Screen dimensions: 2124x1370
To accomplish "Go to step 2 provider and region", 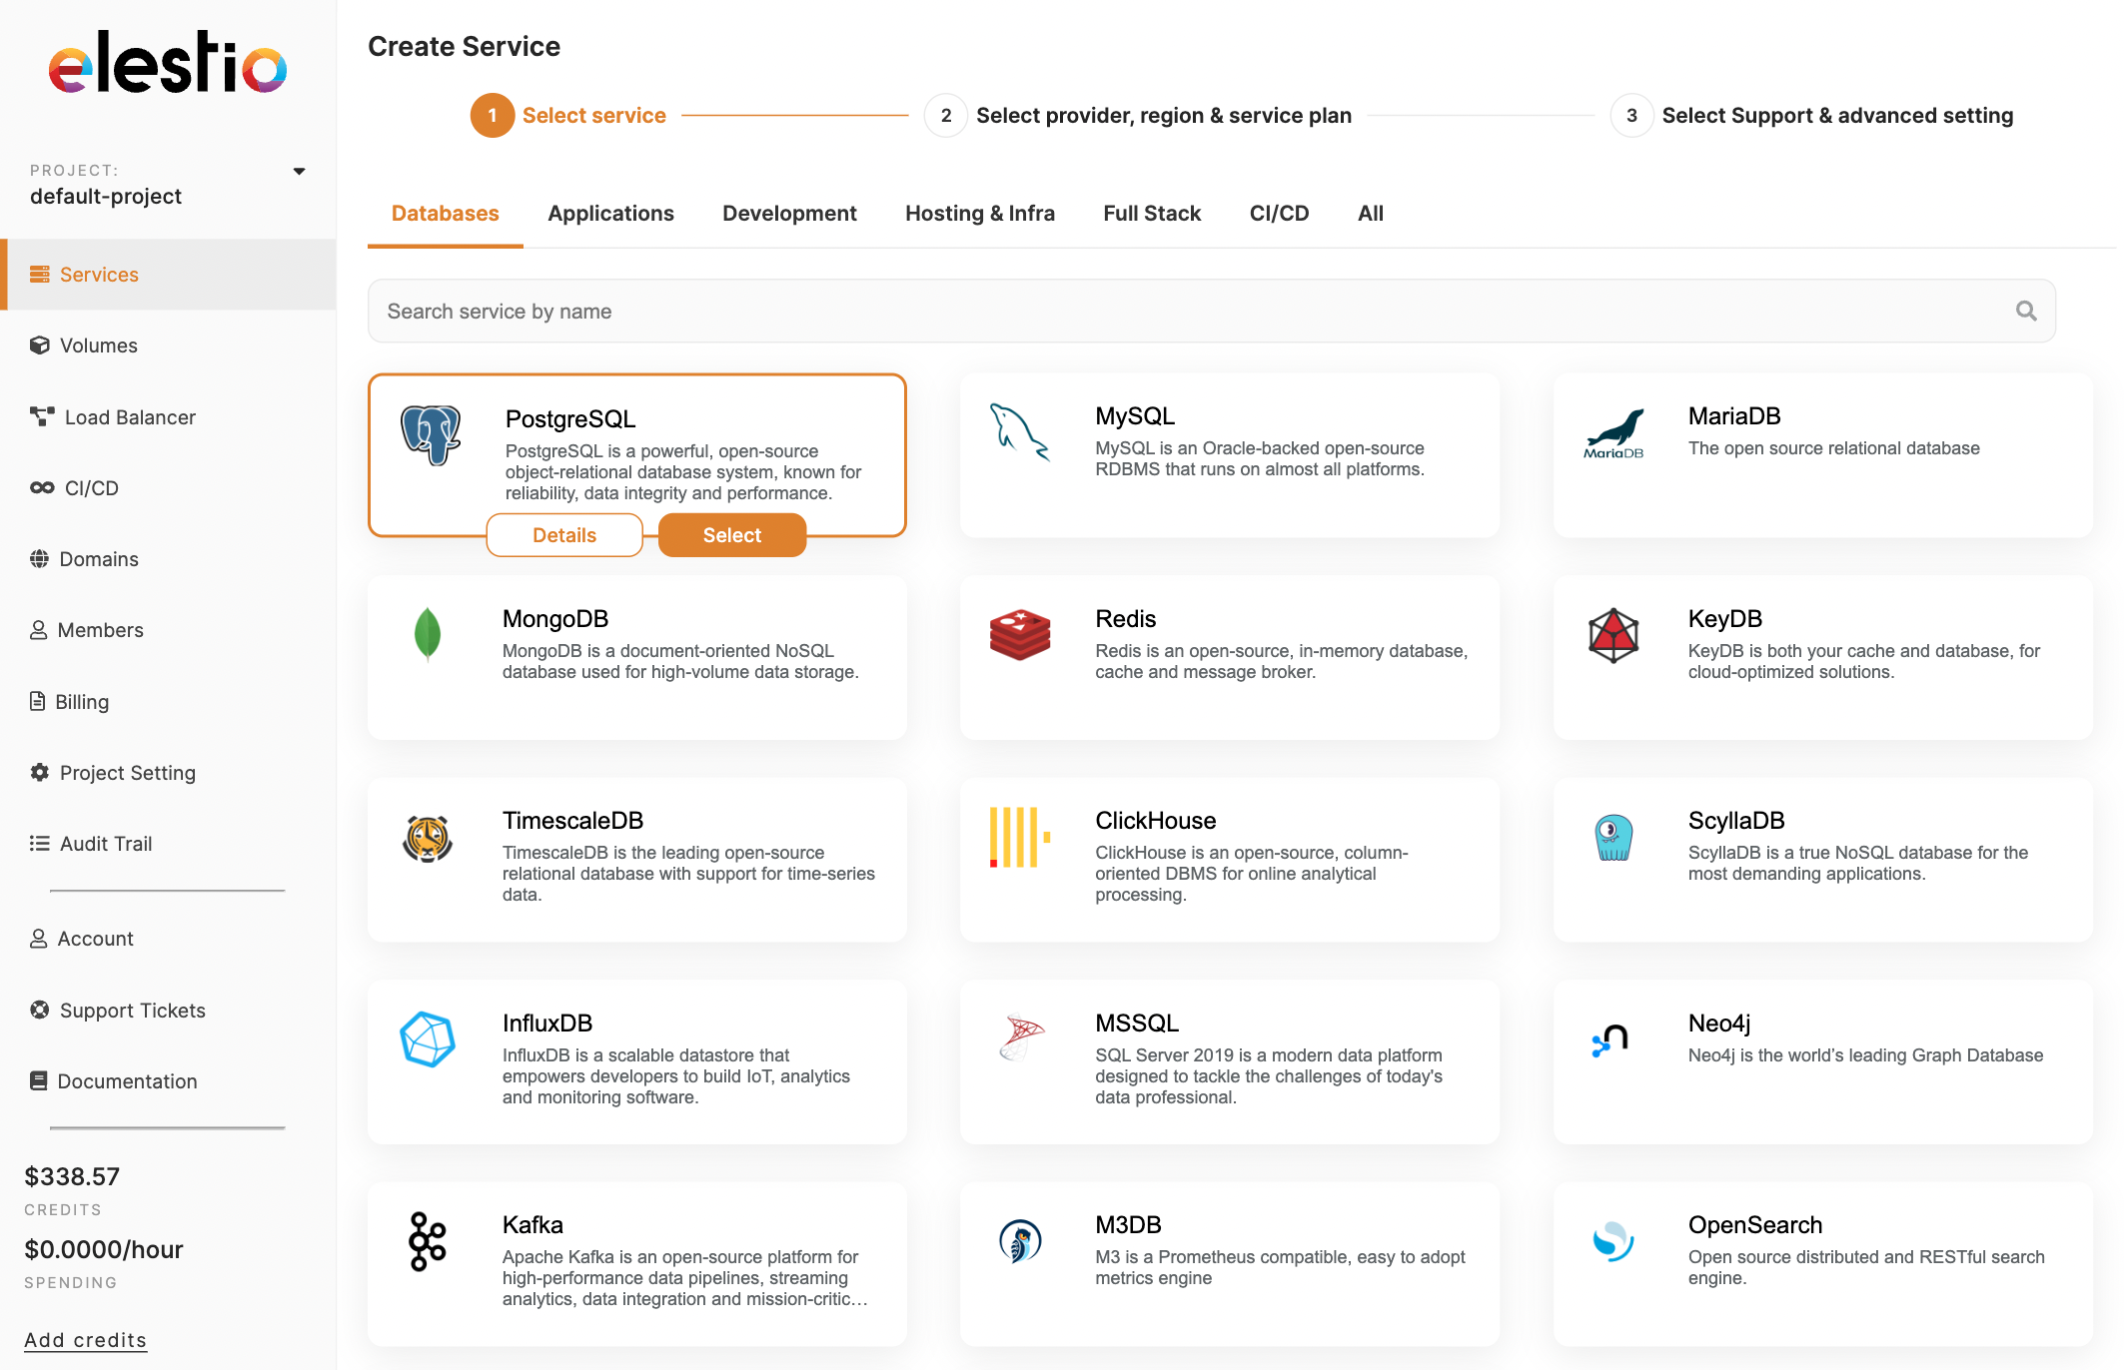I will [1163, 116].
